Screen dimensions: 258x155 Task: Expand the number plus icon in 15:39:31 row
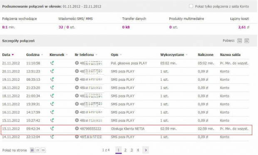(x=77, y=104)
